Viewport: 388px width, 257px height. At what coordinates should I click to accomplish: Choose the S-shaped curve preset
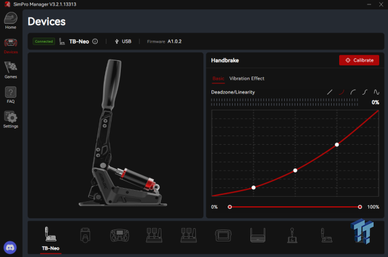tap(365, 92)
